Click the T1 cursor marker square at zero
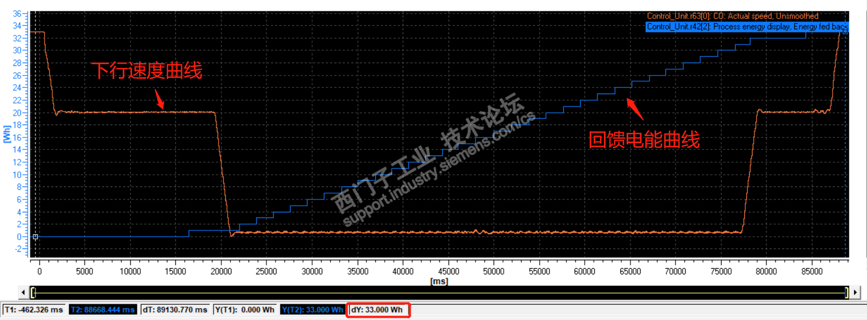The image size is (867, 320). tap(35, 237)
